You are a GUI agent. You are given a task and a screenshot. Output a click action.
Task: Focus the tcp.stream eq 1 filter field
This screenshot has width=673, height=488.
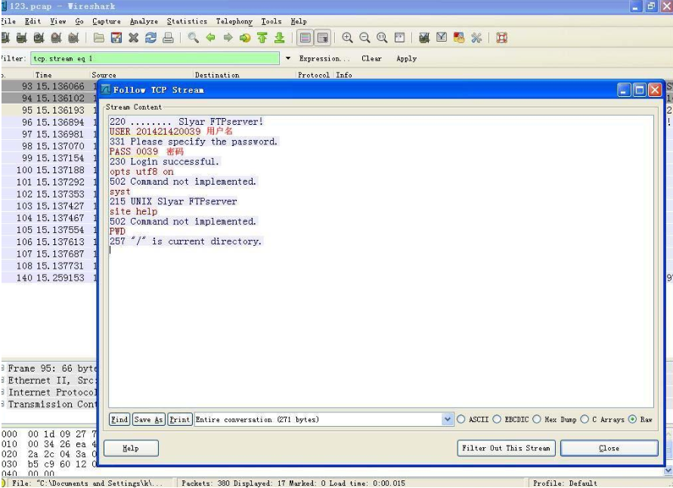(x=155, y=58)
